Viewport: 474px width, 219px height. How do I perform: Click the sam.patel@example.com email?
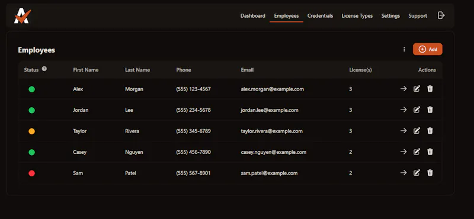click(269, 173)
